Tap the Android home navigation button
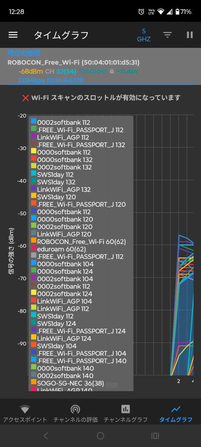This screenshot has height=447, width=201. click(100, 435)
